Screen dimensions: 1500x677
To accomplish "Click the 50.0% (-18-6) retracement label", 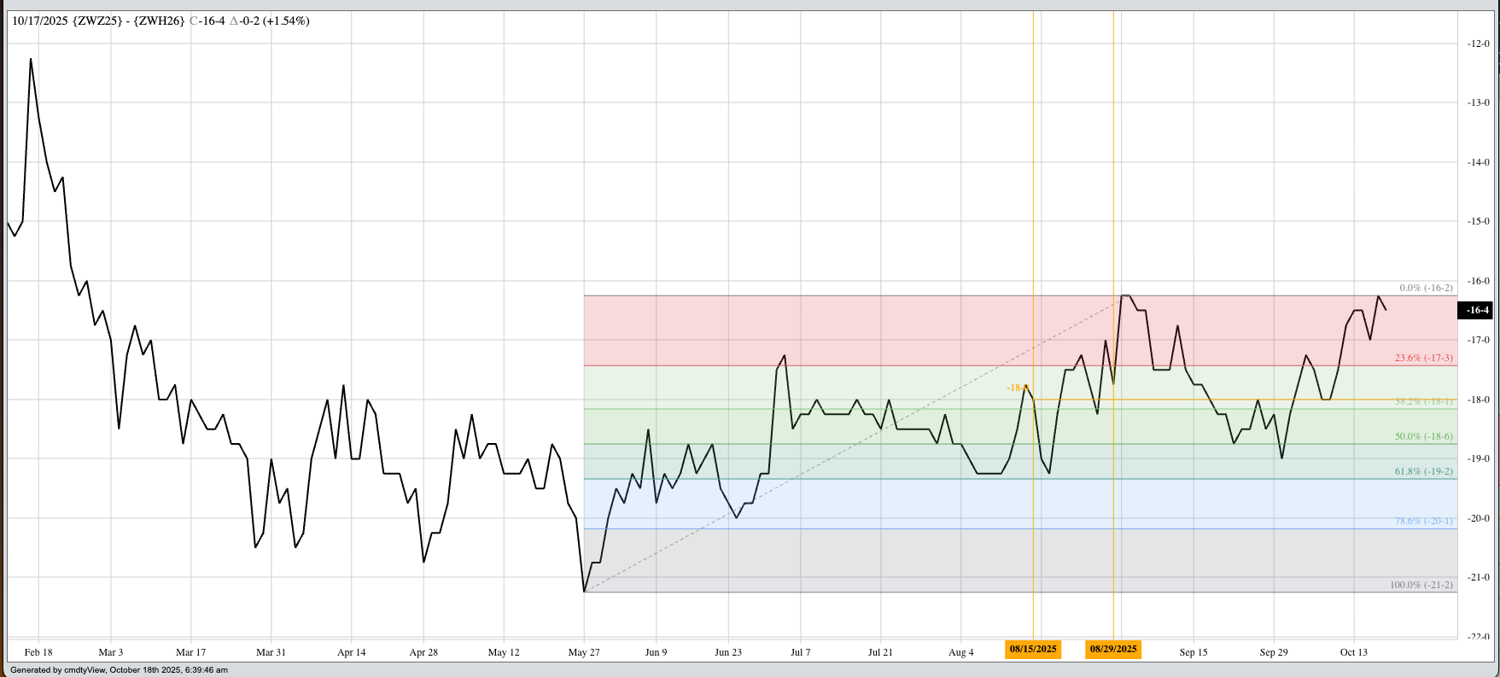I will [x=1423, y=437].
